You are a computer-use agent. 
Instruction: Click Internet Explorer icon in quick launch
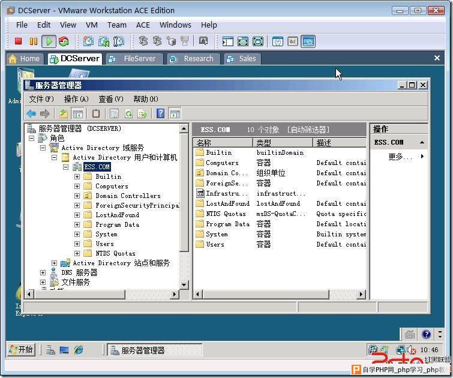click(x=79, y=350)
